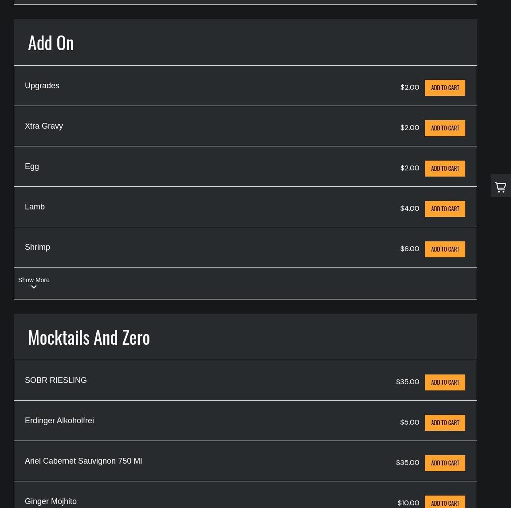
Task: Add Lamb to cart
Action: pos(445,209)
